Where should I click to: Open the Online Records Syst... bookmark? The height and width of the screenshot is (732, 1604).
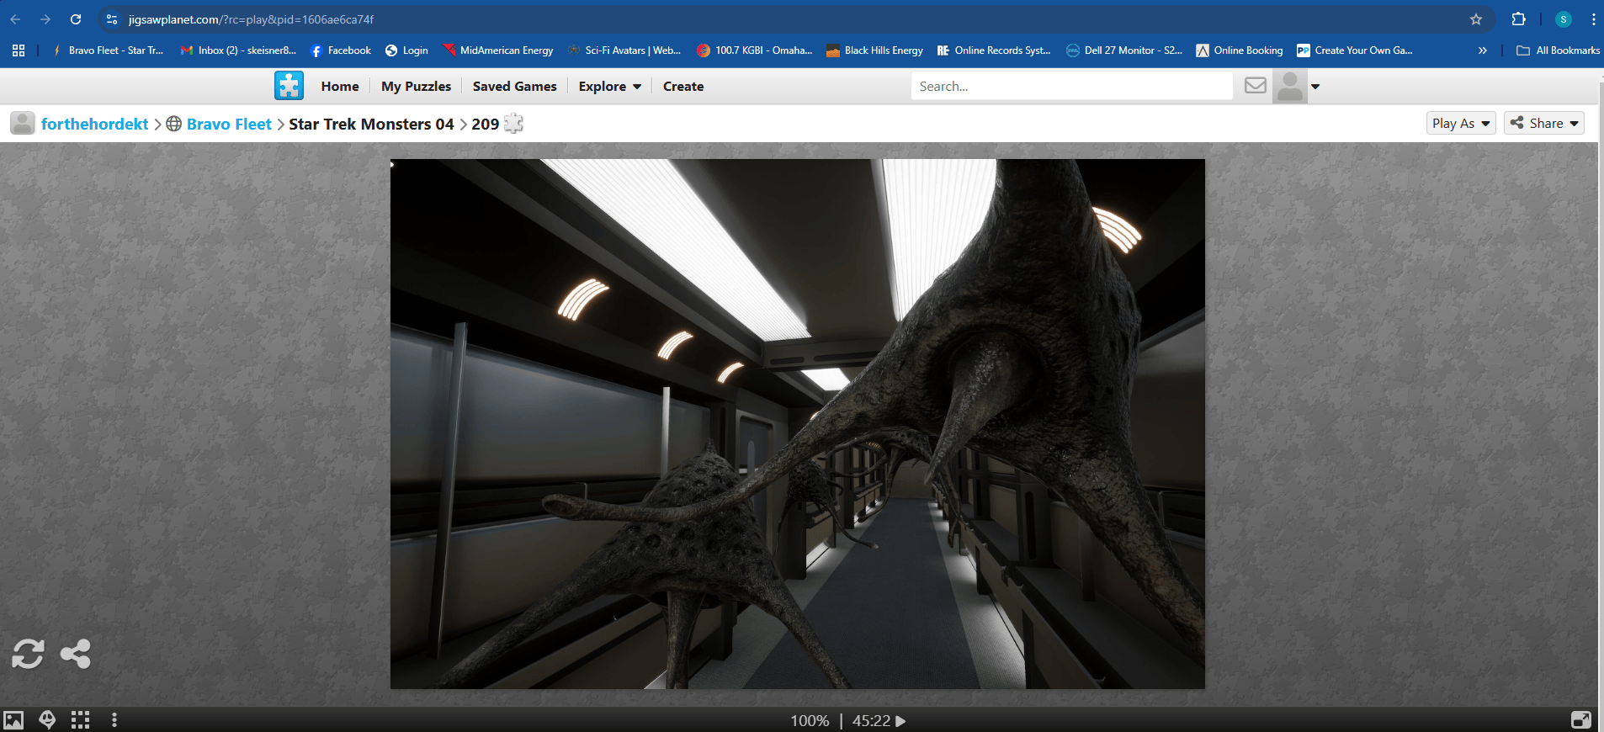(x=994, y=50)
